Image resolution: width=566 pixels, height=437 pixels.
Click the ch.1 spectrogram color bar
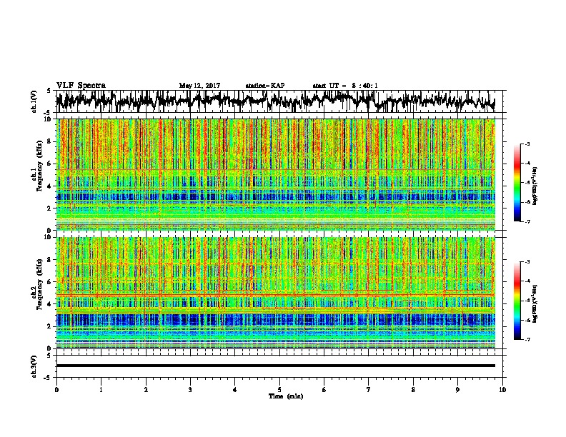pyautogui.click(x=517, y=183)
